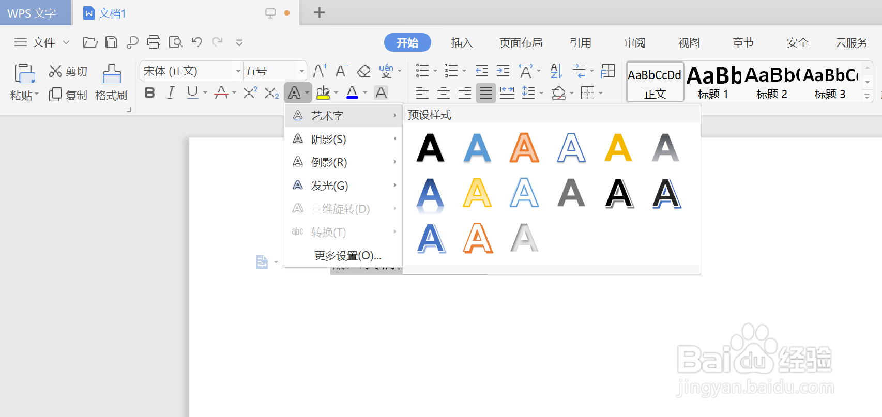
Task: Click the sort A-Z icon
Action: point(556,71)
